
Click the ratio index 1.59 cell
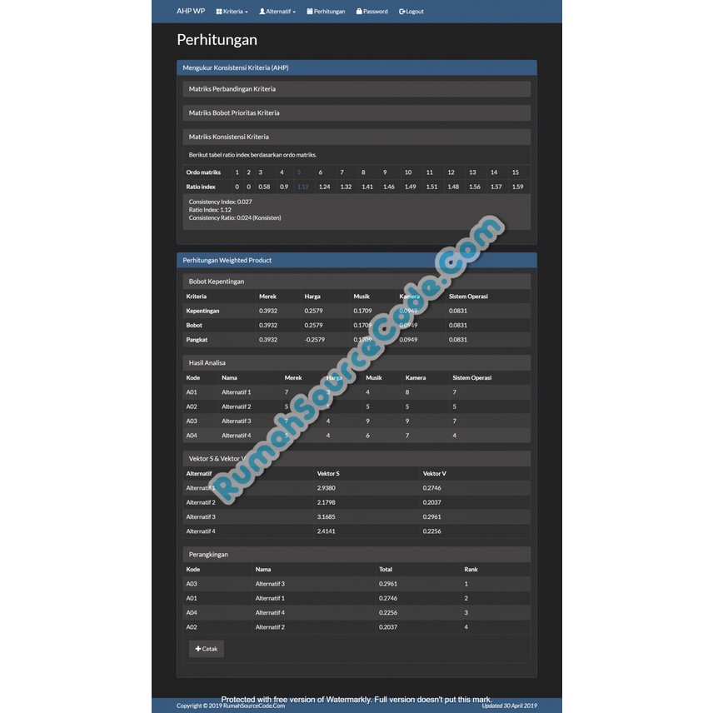517,187
